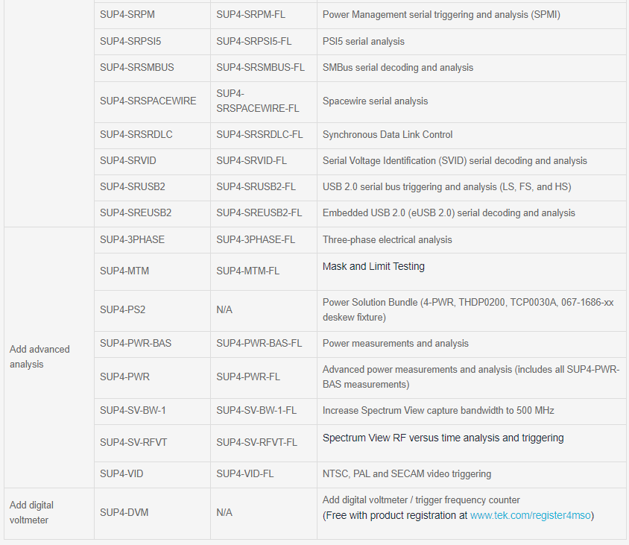The height and width of the screenshot is (545, 629).
Task: Click the SUP4-PS2 Power Solution Bundle code
Action: [x=123, y=310]
